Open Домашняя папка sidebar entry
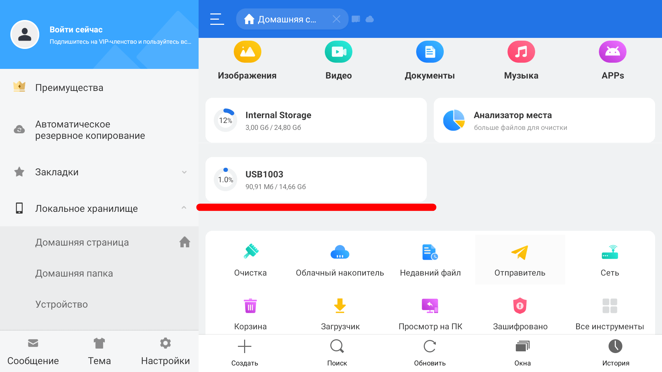The image size is (662, 372). point(99,273)
